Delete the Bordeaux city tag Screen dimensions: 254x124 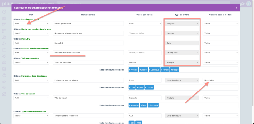click(x=149, y=105)
